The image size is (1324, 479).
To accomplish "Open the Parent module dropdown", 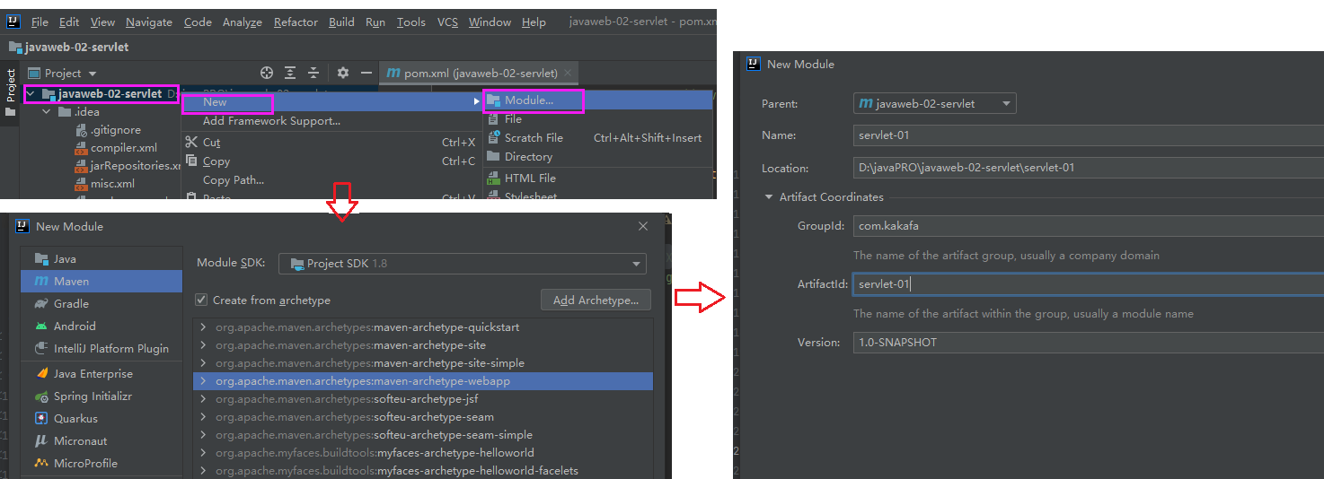I will tap(935, 103).
